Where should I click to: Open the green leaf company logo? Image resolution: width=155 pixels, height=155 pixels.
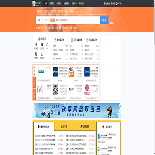[71, 90]
